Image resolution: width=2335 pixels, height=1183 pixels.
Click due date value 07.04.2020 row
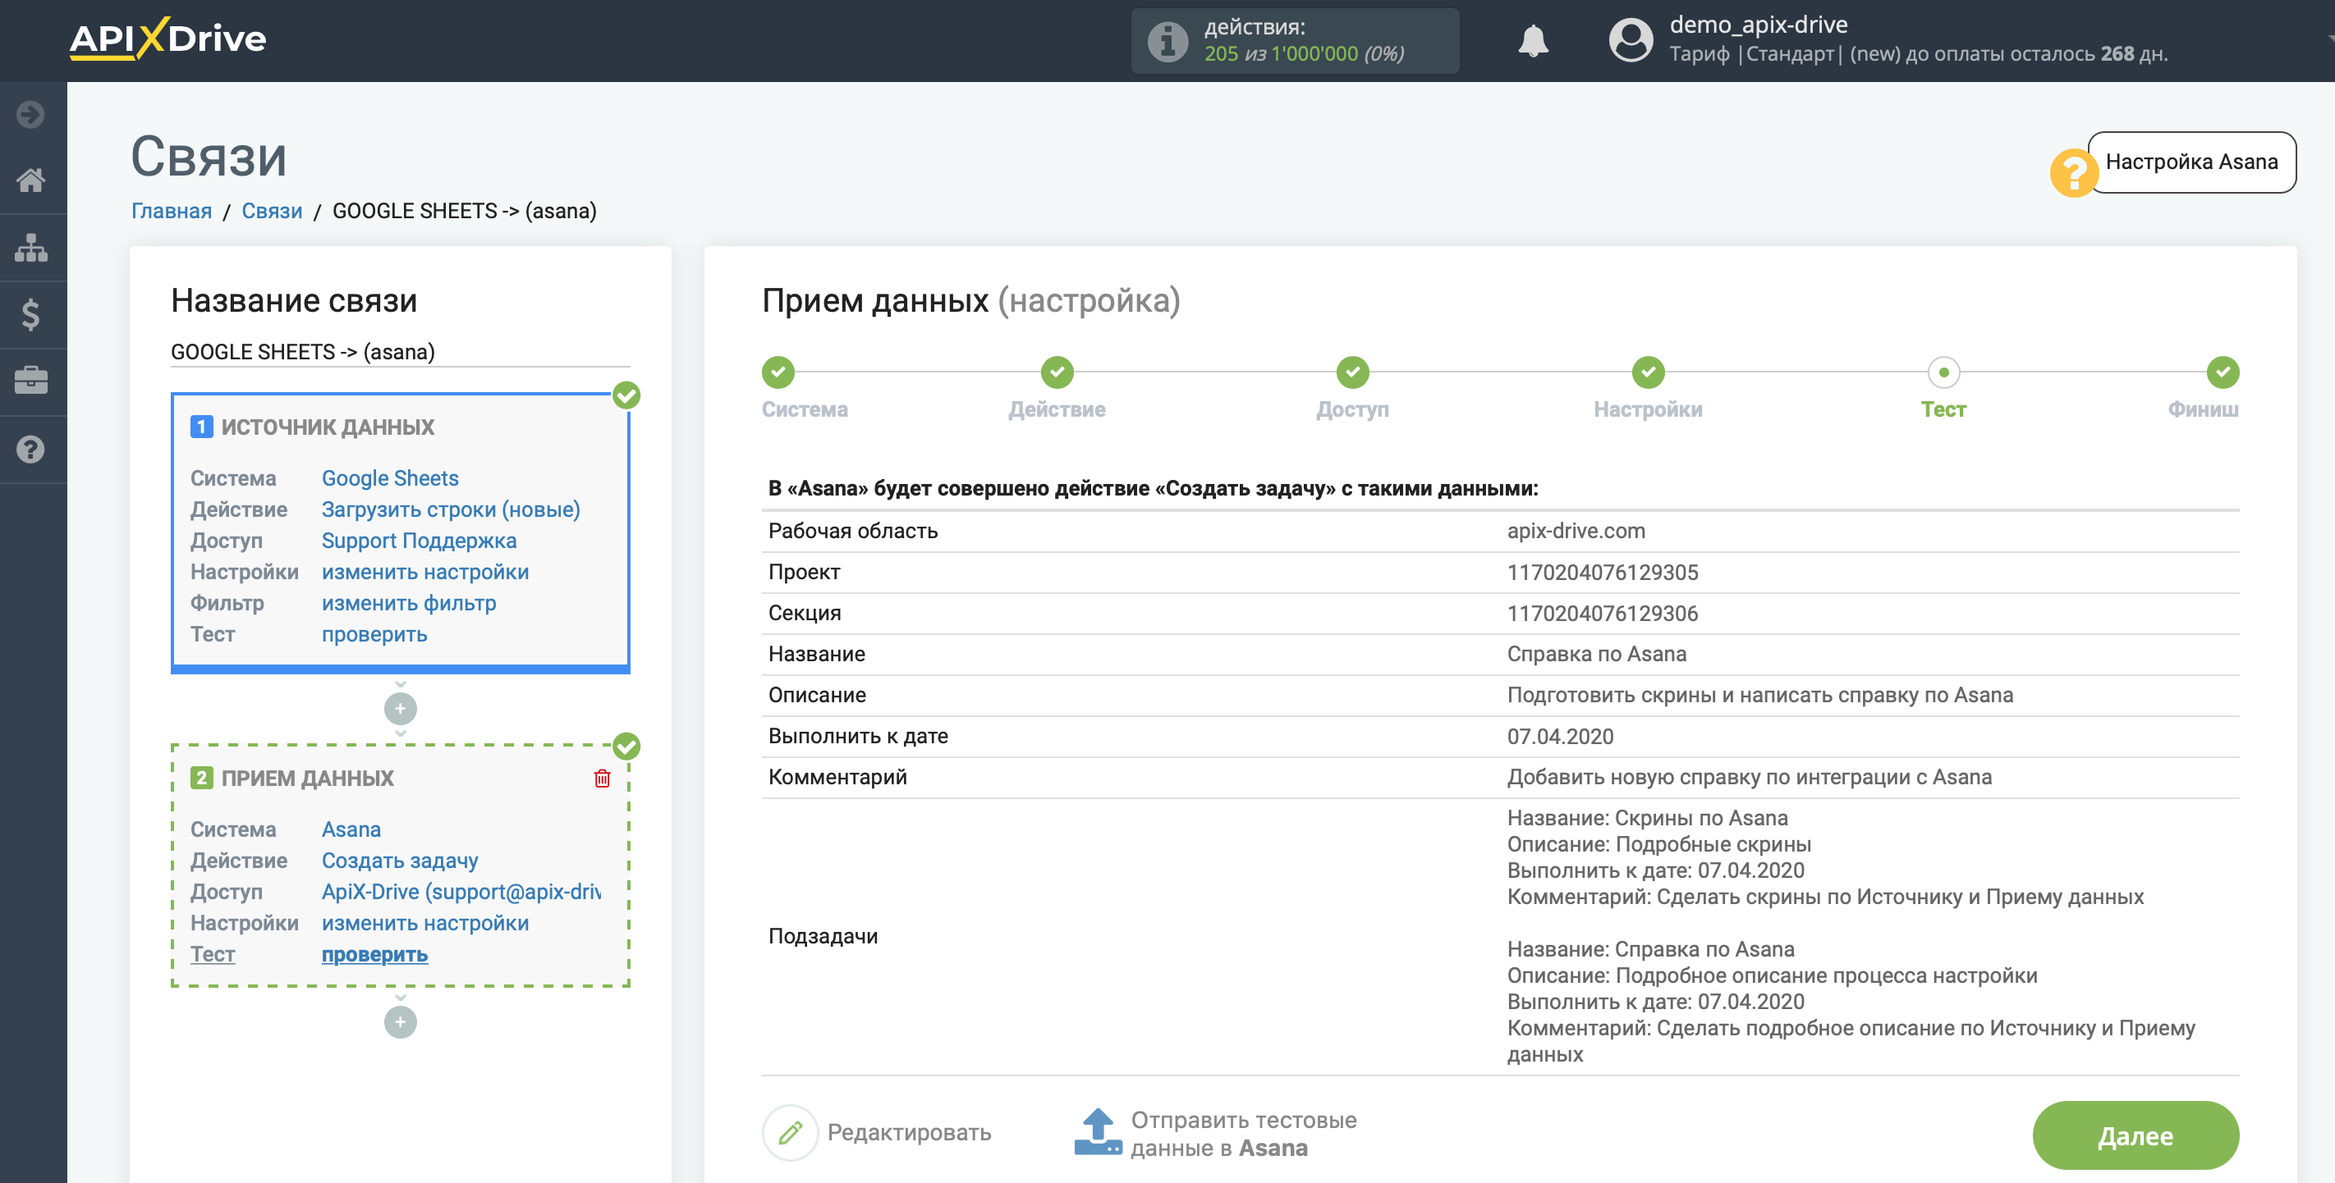[1499, 737]
